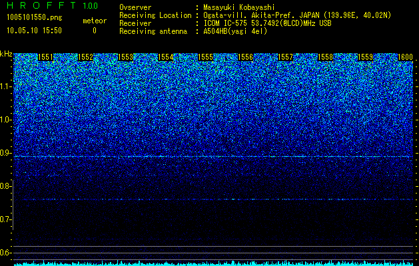Click the 1557 time marker label
Screen dimensions: 419x266
point(285,57)
